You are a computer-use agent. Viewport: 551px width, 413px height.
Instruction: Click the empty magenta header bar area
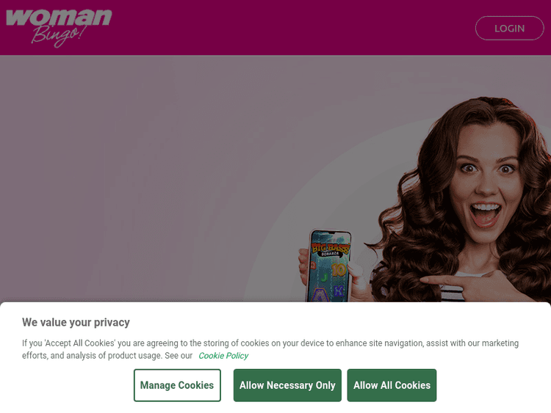(x=292, y=27)
